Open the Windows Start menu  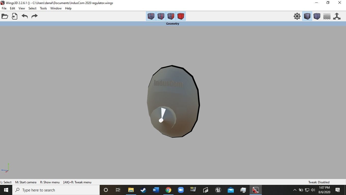(6, 190)
